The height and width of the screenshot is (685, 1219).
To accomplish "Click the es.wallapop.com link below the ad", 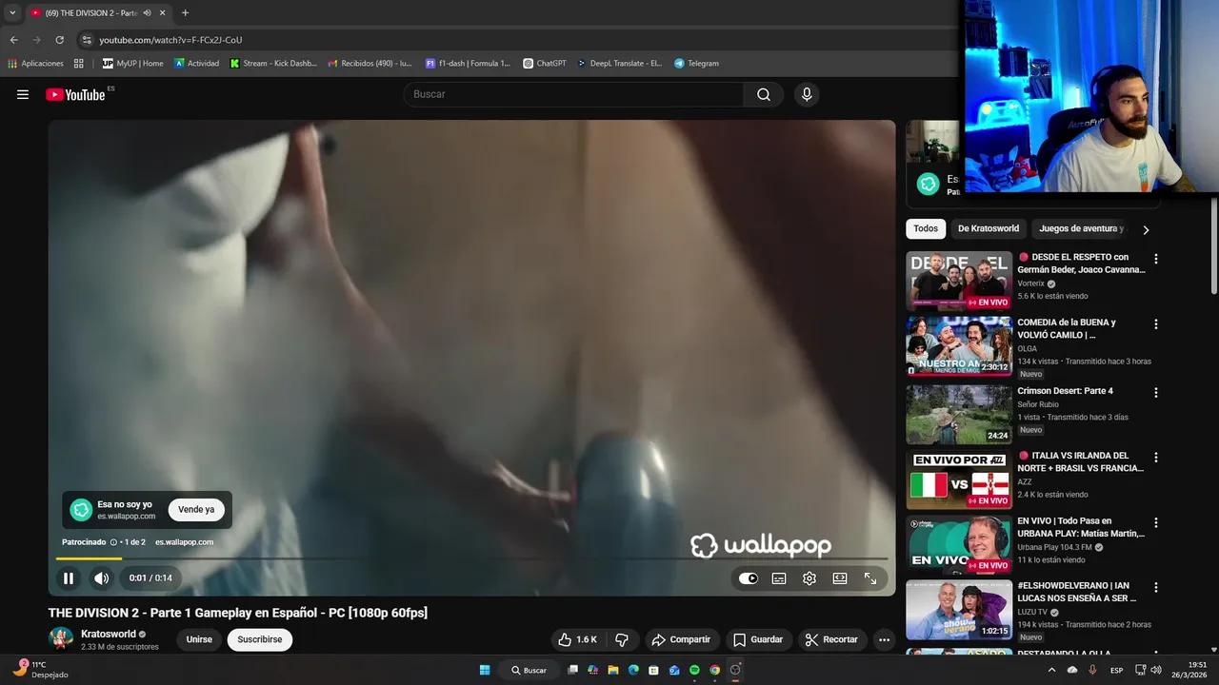I will (x=184, y=542).
